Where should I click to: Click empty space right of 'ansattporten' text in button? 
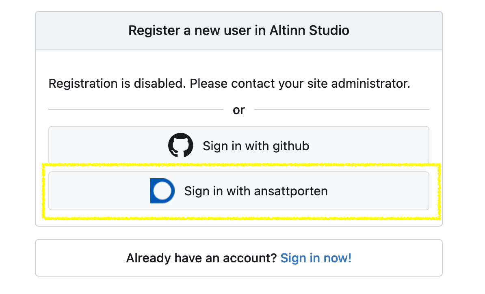pyautogui.click(x=378, y=191)
